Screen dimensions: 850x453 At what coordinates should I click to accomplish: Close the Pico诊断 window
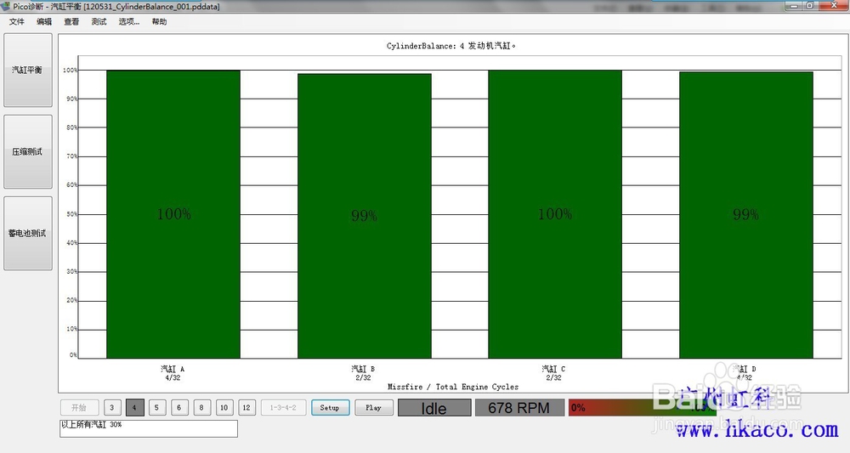point(834,5)
